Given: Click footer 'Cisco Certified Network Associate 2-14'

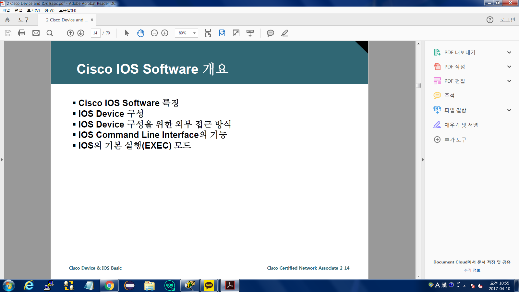Looking at the screenshot, I should pos(308,268).
